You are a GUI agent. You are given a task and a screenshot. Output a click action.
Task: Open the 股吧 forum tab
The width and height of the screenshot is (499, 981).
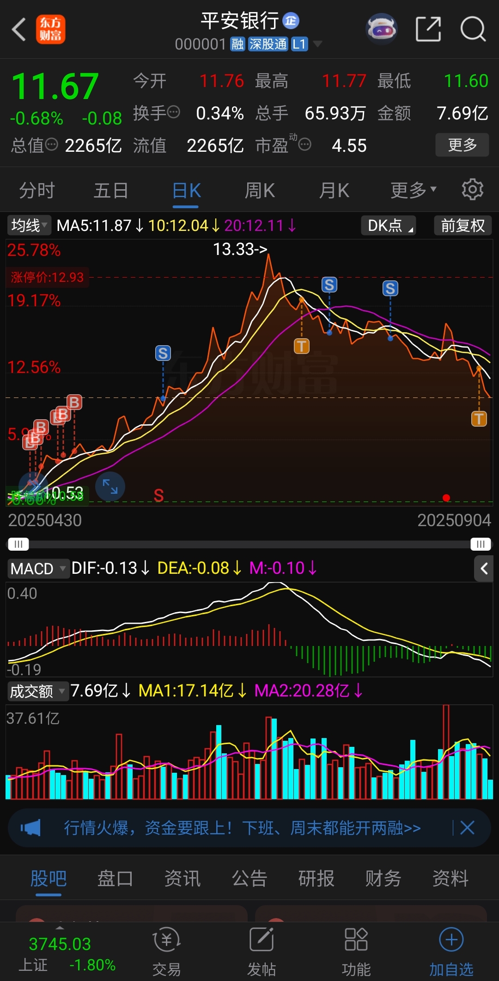pyautogui.click(x=49, y=878)
